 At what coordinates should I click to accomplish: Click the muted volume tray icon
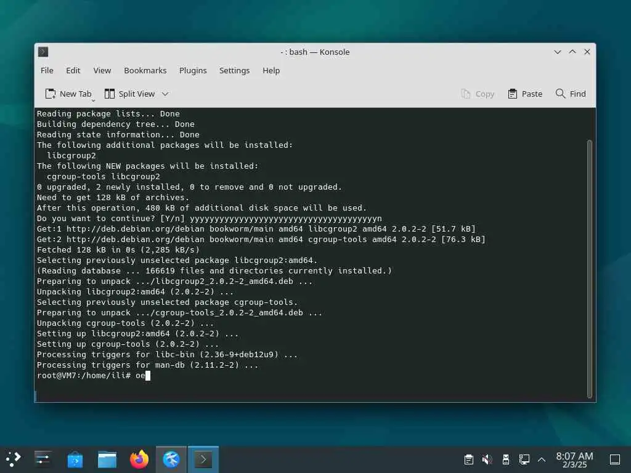click(487, 459)
